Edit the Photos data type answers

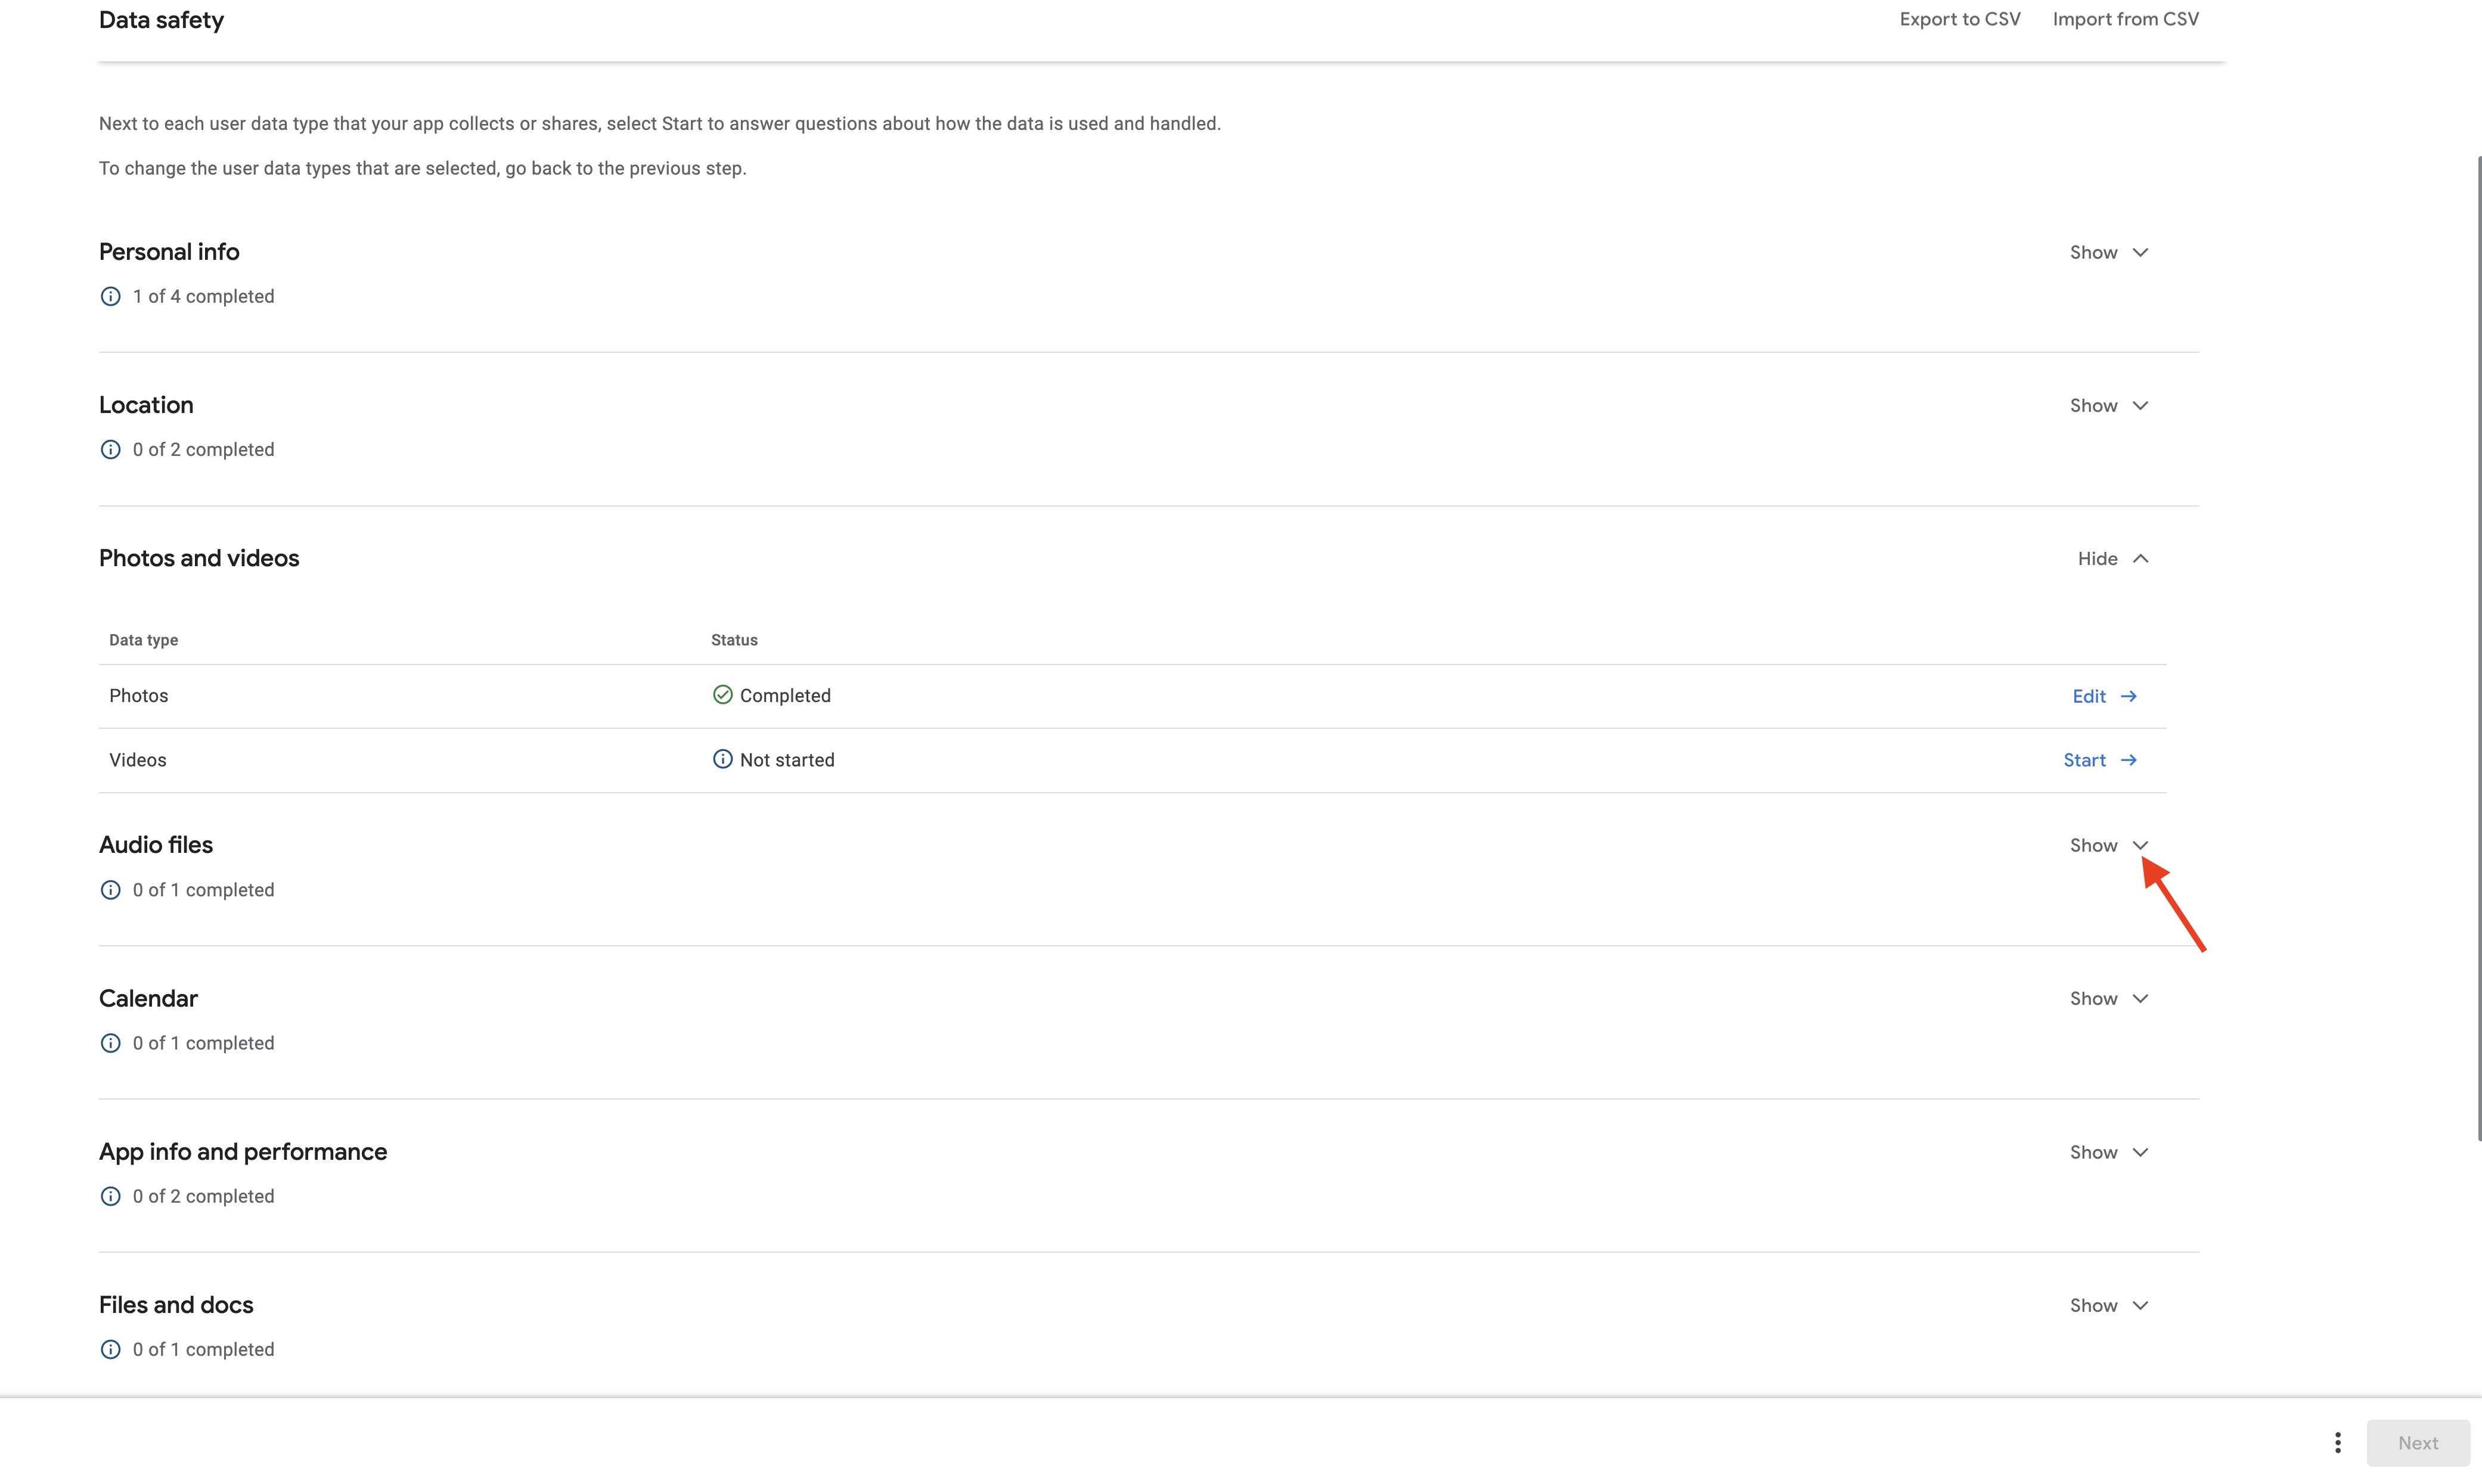click(2103, 696)
